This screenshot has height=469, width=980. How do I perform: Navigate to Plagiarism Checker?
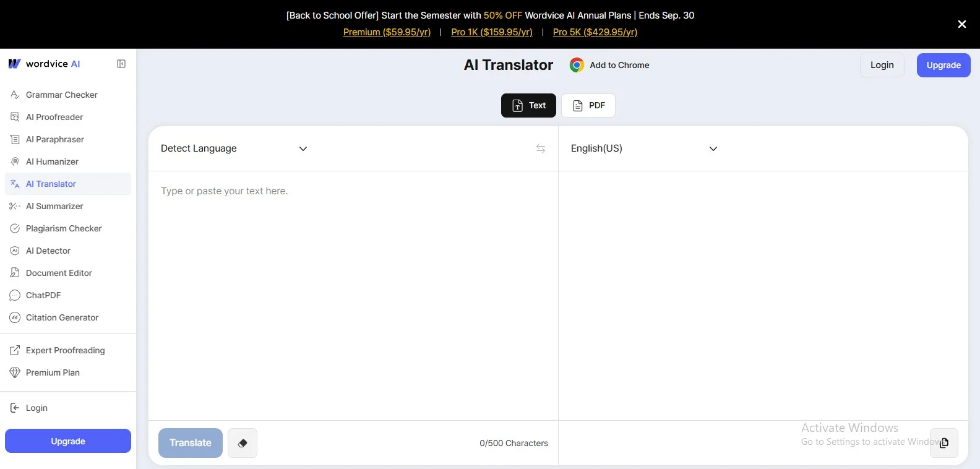[68, 228]
